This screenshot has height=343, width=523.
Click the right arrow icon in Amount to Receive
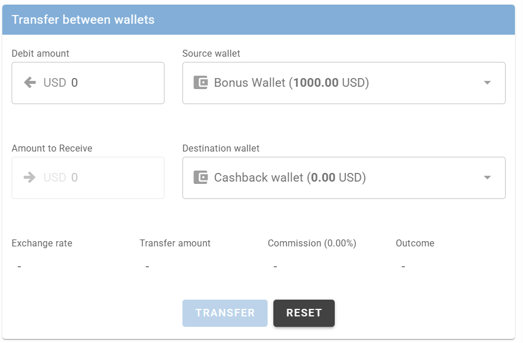coord(30,178)
